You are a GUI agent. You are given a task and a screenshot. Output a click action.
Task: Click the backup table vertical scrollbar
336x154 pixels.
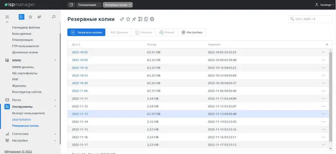[331, 96]
